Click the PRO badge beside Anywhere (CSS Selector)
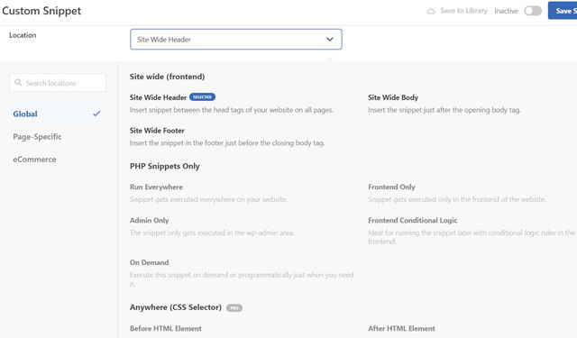This screenshot has width=577, height=338. [x=234, y=308]
